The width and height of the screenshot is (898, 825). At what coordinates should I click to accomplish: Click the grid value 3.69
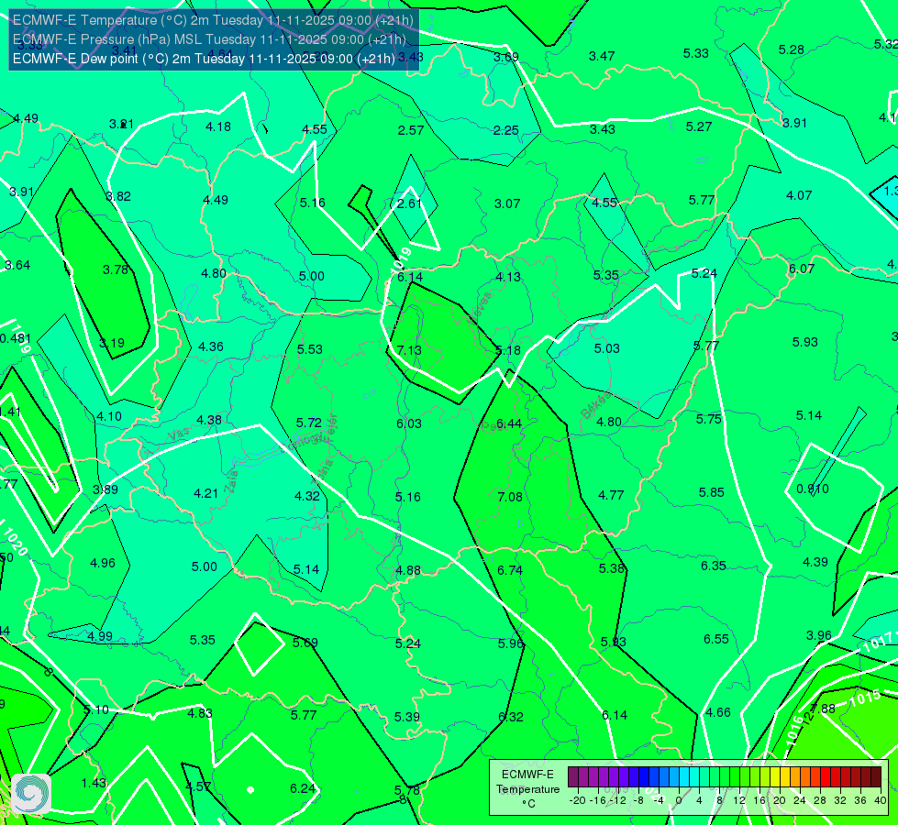pyautogui.click(x=506, y=57)
